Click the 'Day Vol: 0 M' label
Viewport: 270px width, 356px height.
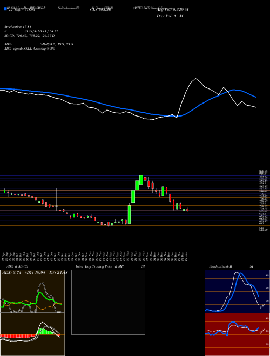click(170, 16)
